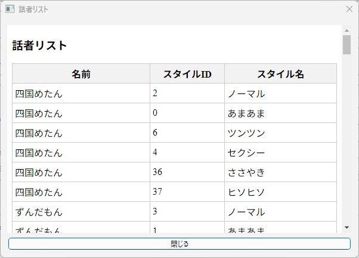
Task: Click the スタイルID column header
Action: pos(187,73)
